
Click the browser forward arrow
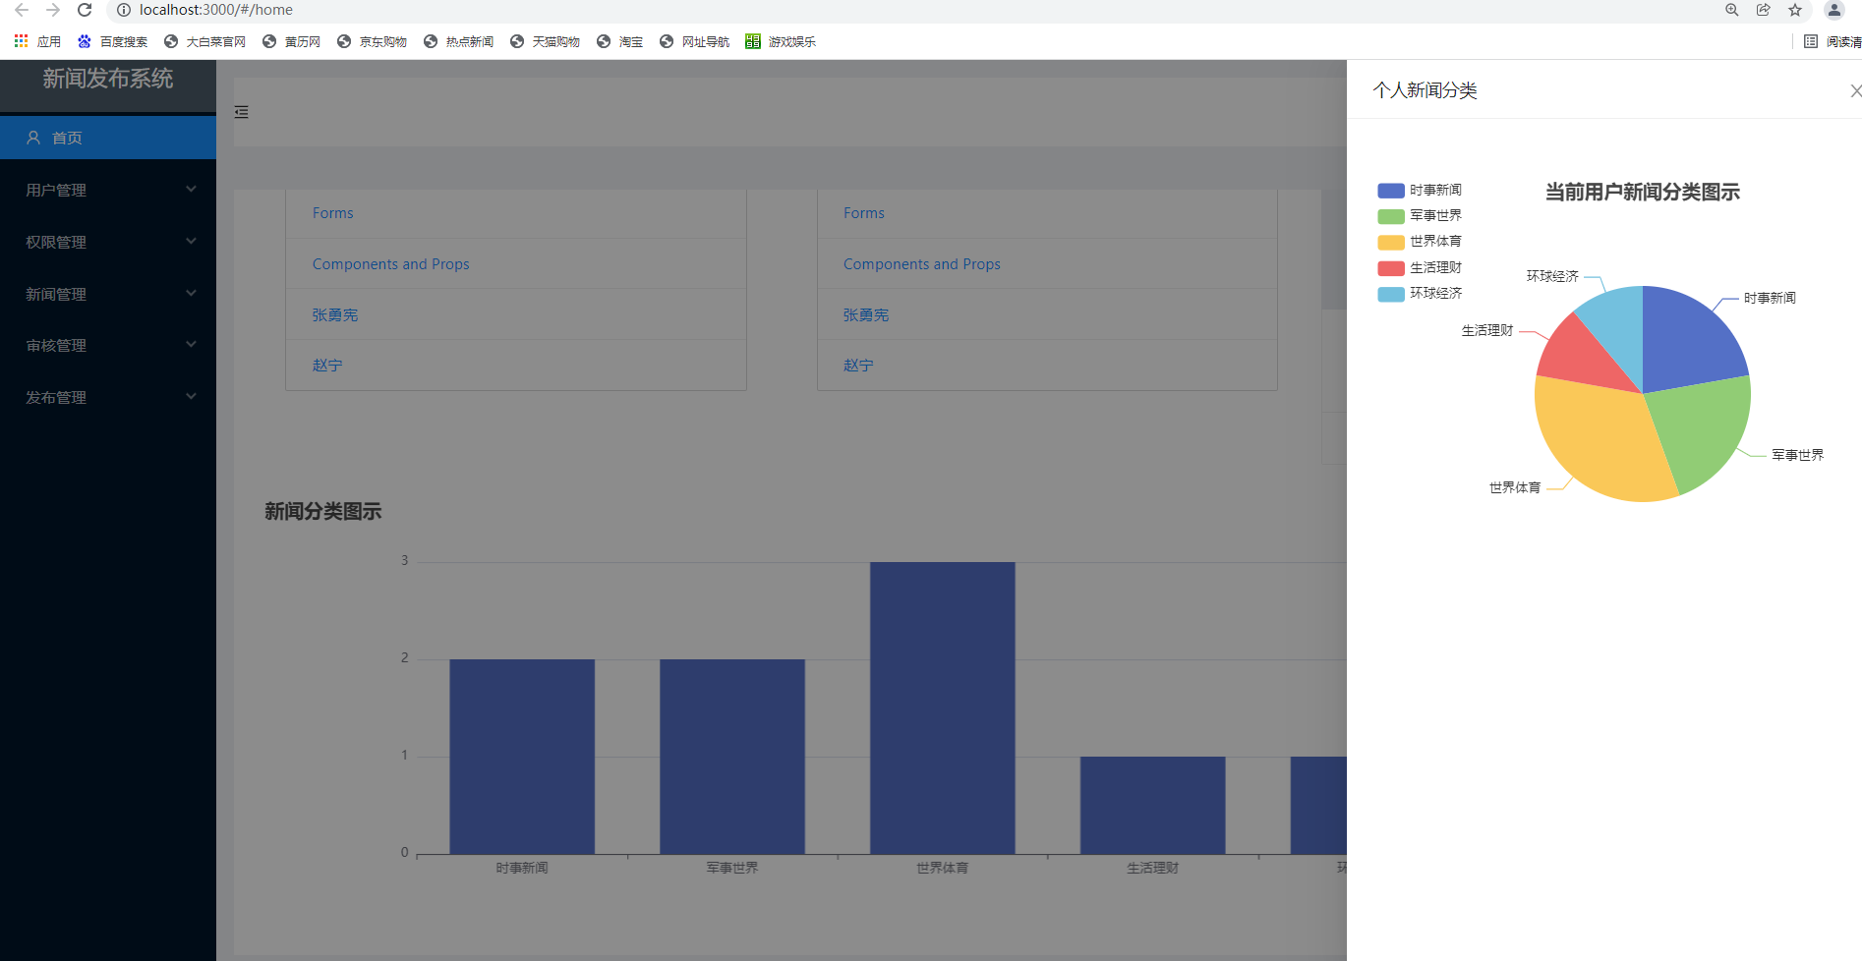(53, 10)
